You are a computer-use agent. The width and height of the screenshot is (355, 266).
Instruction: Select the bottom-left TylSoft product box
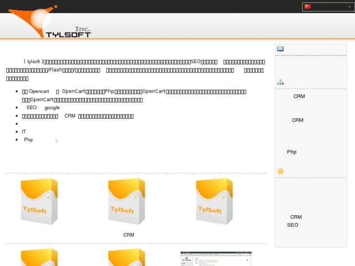[x=39, y=257]
